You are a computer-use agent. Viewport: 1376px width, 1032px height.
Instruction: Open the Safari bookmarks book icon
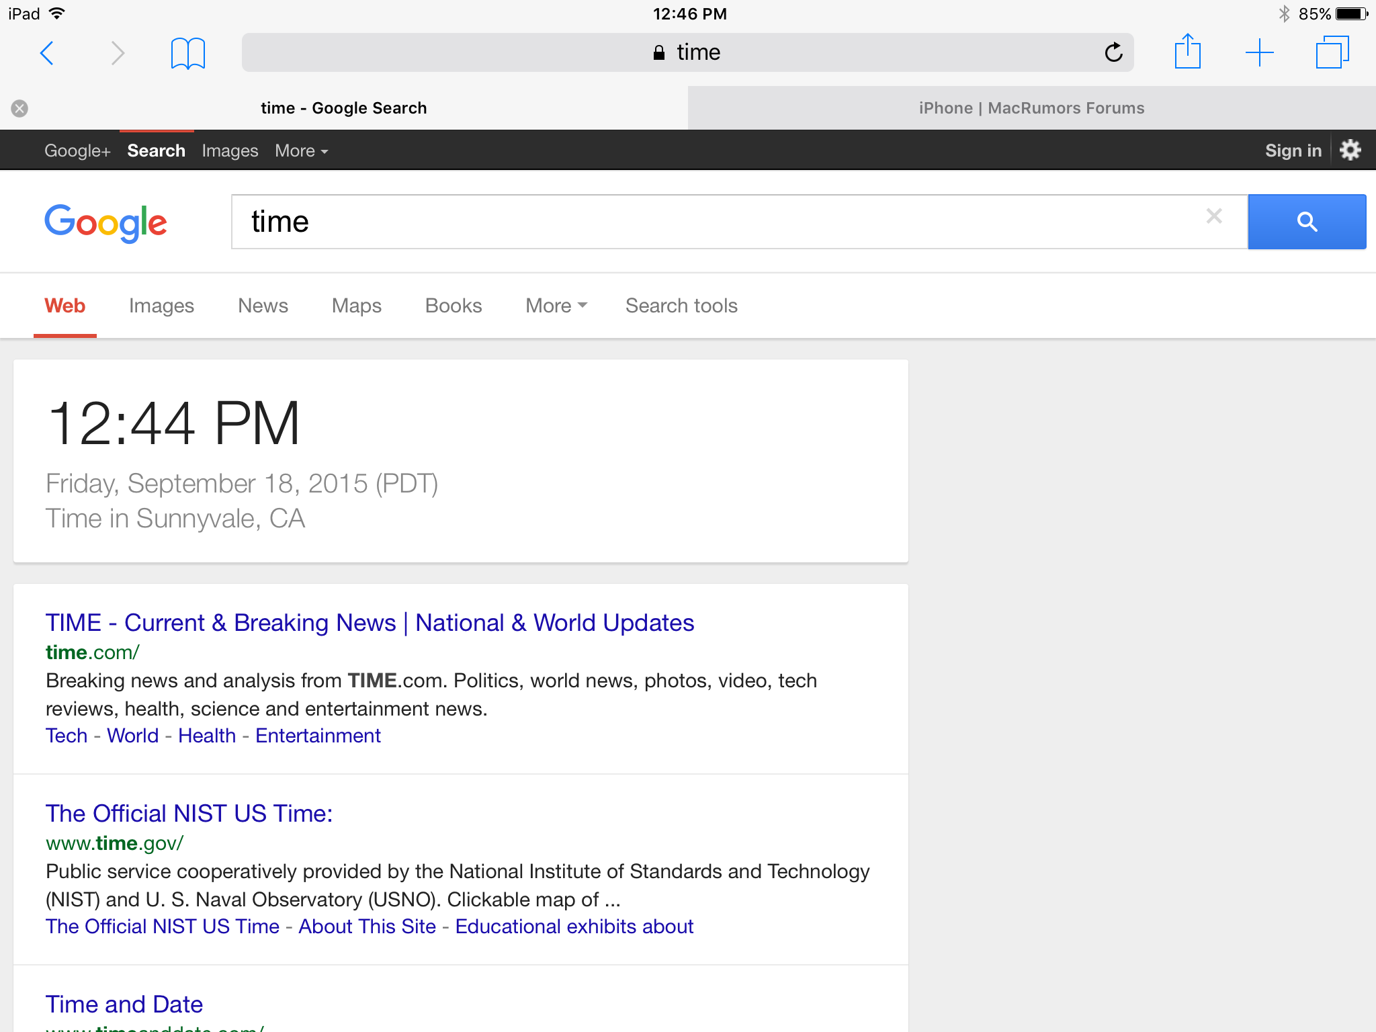pyautogui.click(x=187, y=53)
